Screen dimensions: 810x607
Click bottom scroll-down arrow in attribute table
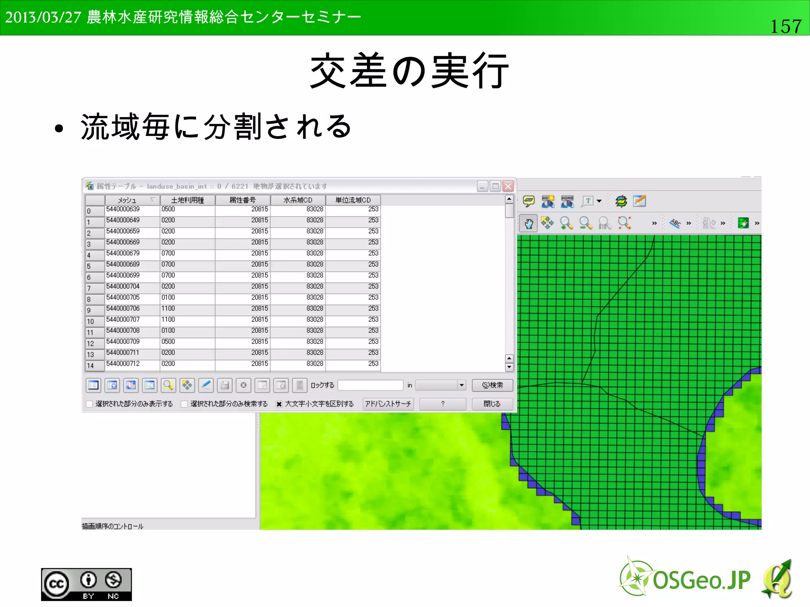[509, 367]
